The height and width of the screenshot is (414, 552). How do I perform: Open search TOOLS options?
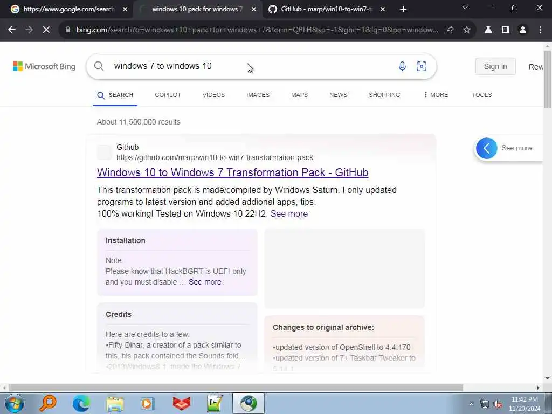click(481, 95)
